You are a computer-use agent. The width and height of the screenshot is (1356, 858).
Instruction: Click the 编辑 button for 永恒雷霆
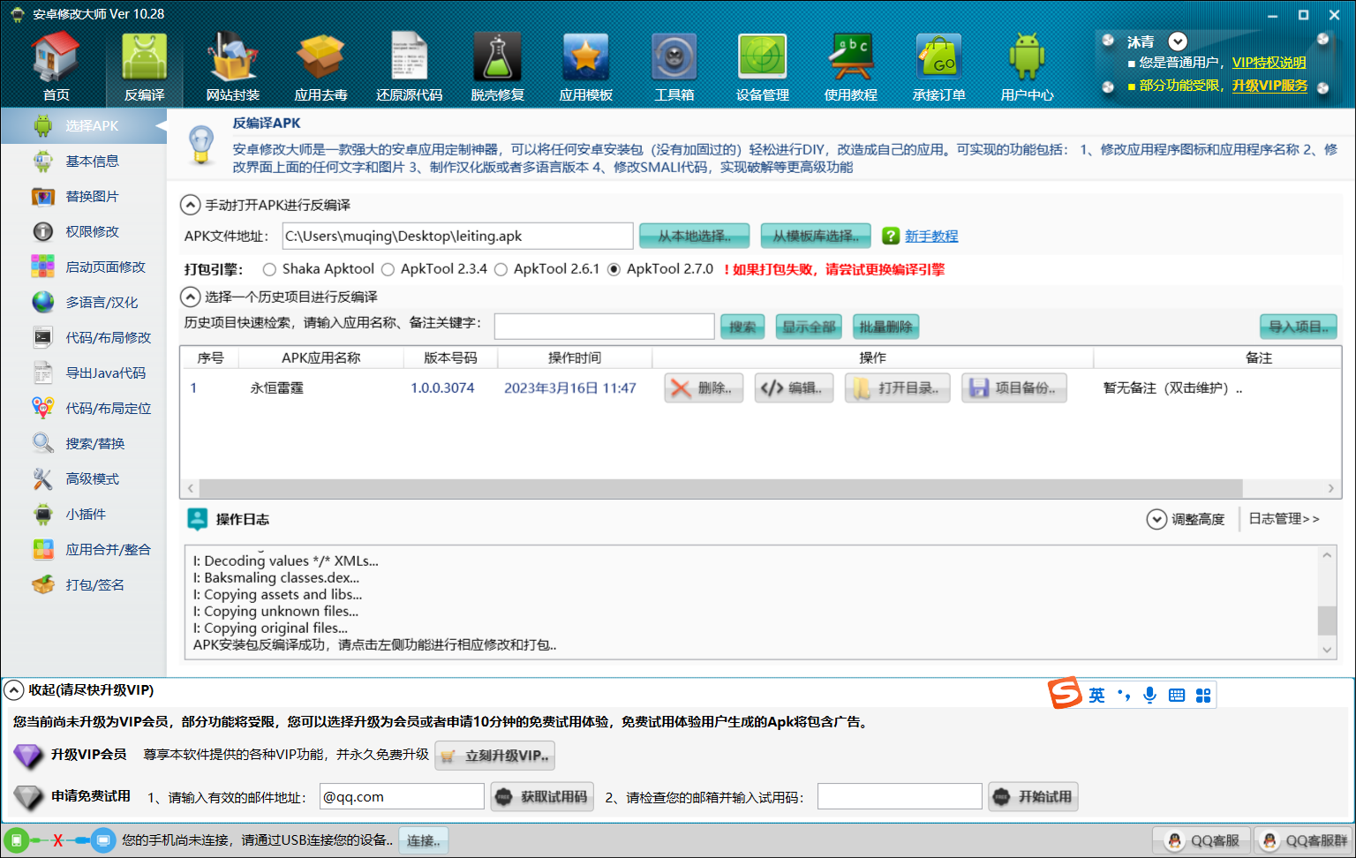[794, 388]
